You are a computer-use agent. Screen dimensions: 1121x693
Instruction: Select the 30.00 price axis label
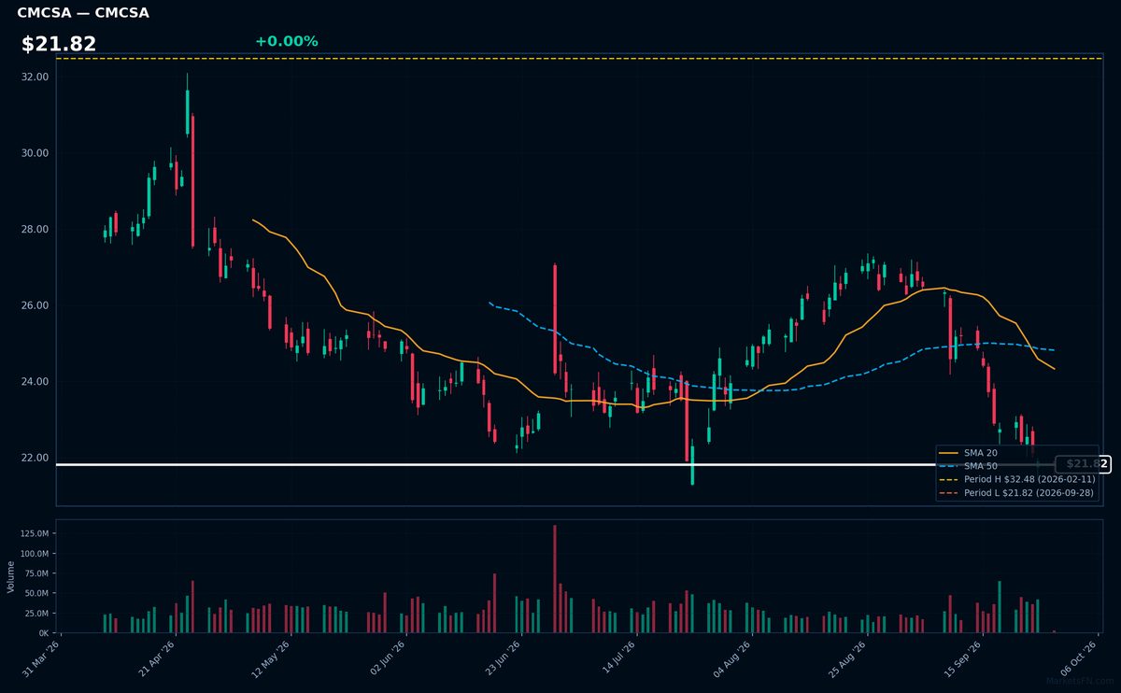[x=35, y=153]
